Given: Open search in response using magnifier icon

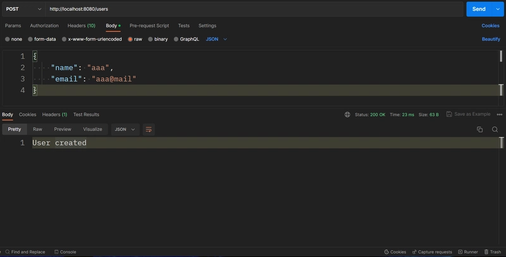Looking at the screenshot, I should click(x=495, y=130).
